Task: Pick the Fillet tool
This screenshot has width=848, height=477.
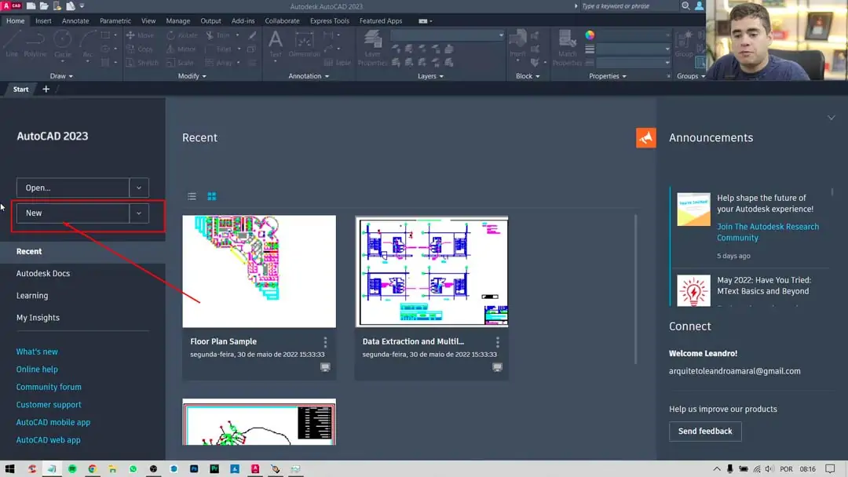Action: [219, 49]
